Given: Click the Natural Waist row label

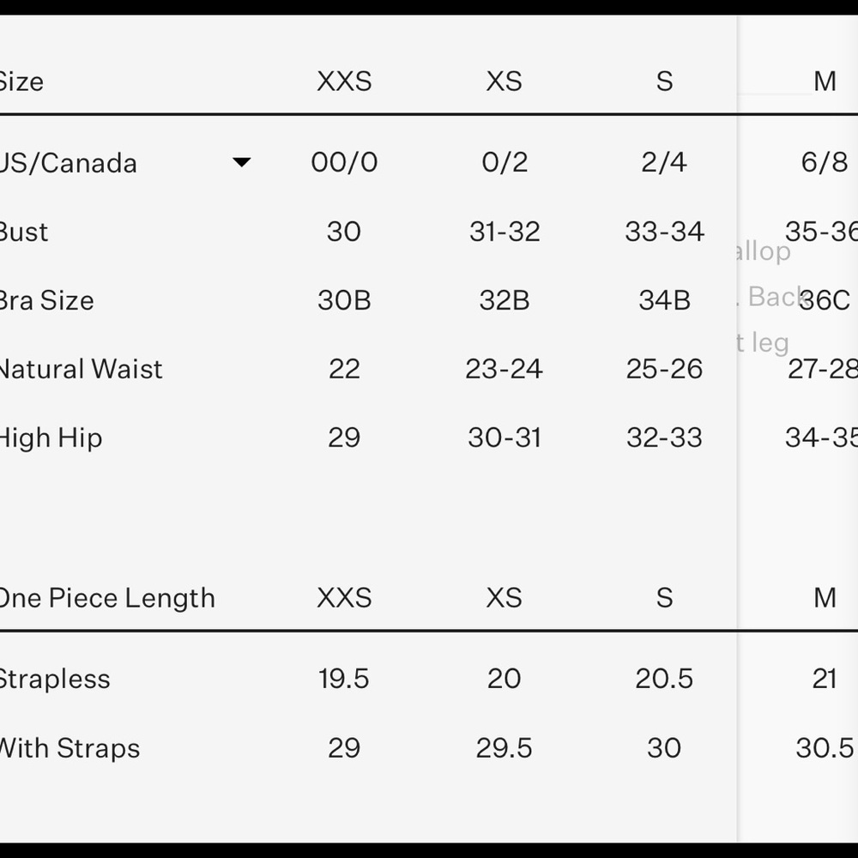Looking at the screenshot, I should coord(81,369).
